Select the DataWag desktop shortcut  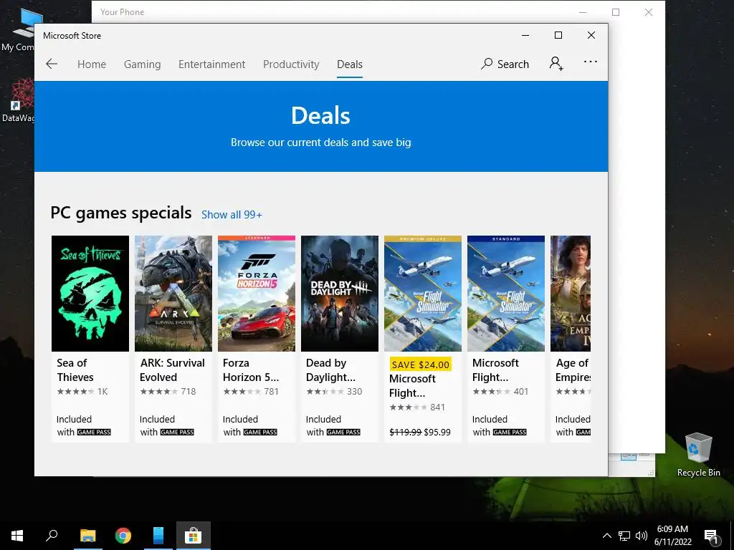click(x=18, y=100)
